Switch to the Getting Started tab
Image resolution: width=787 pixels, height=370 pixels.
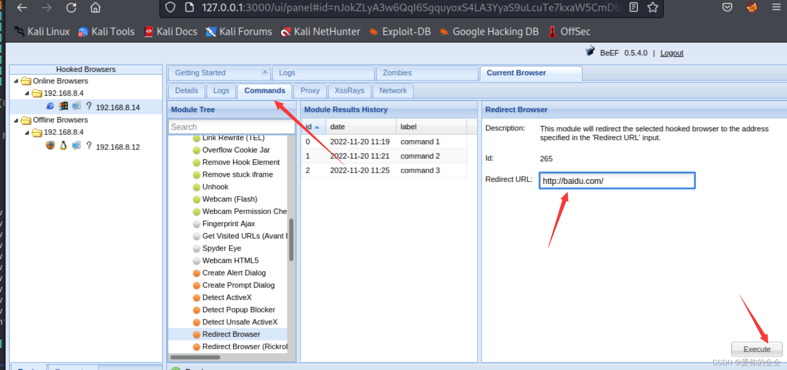pyautogui.click(x=200, y=73)
